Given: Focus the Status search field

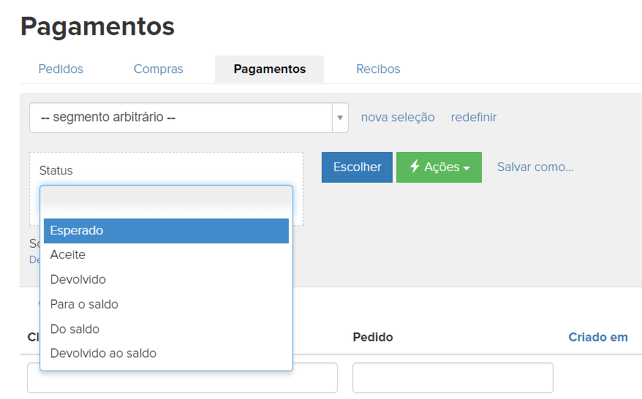Looking at the screenshot, I should tap(166, 199).
